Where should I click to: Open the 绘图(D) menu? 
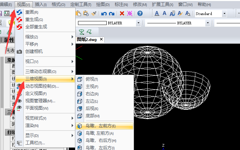pos(103,5)
